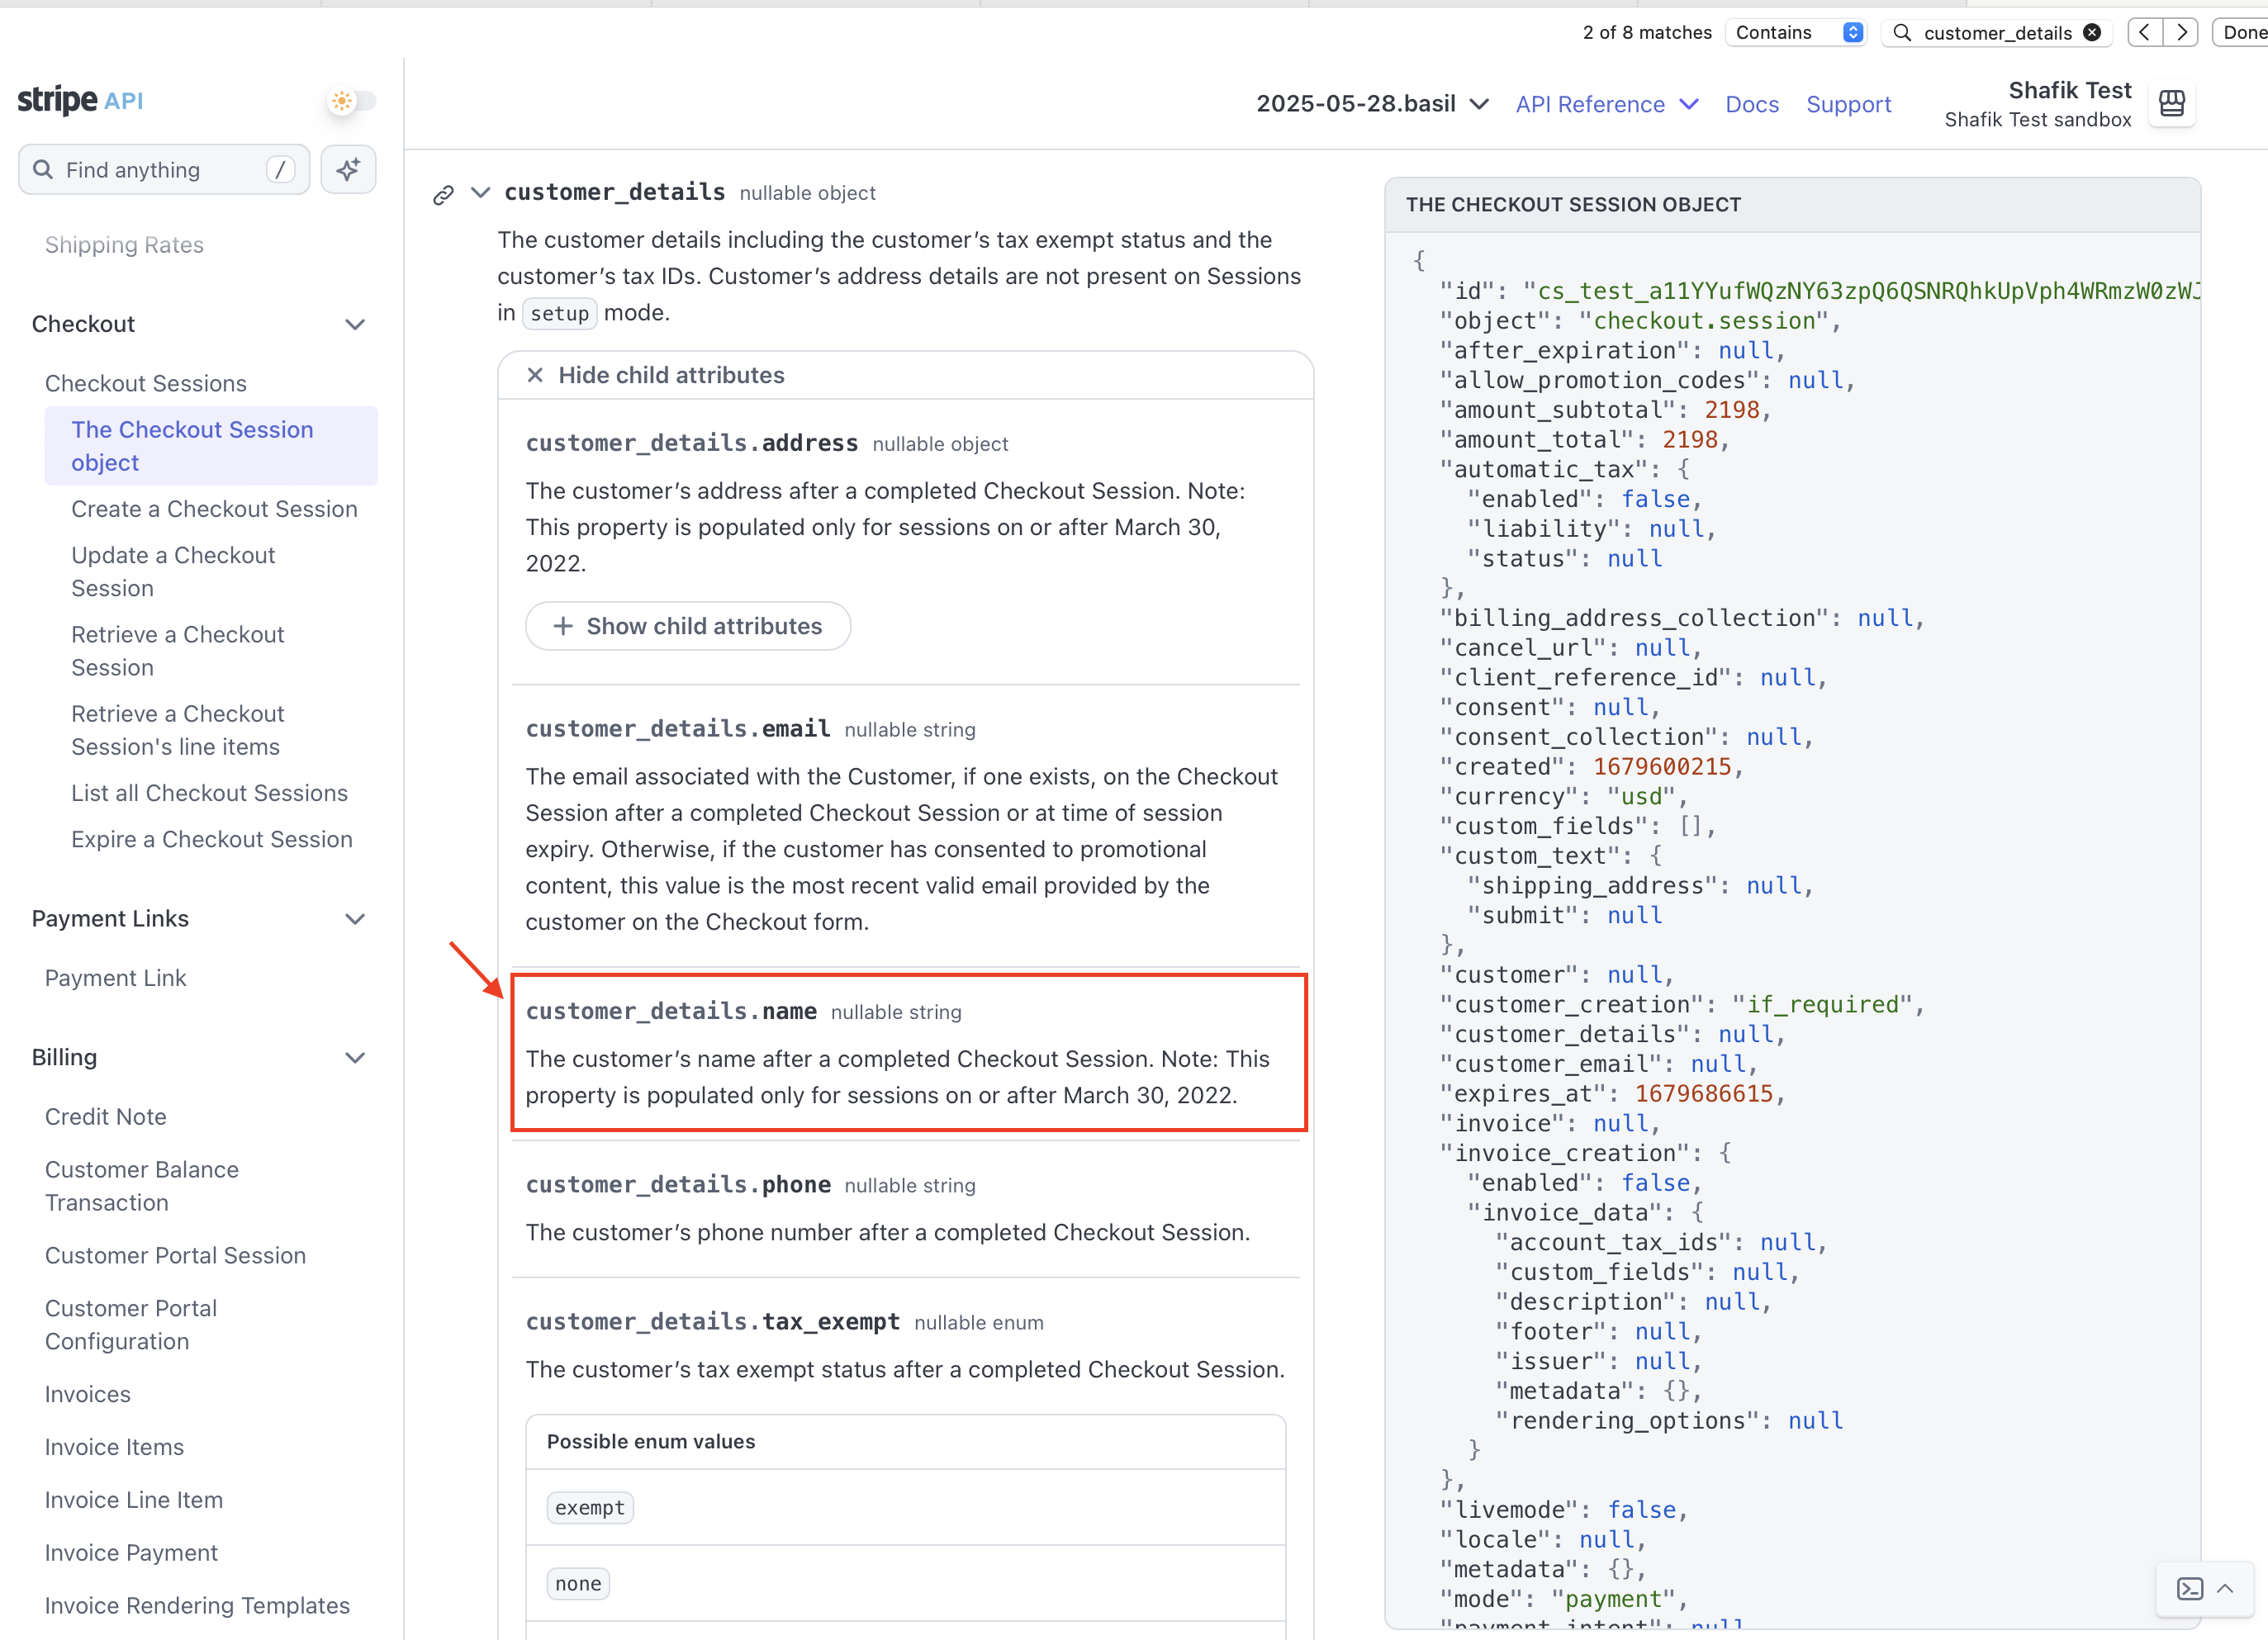The height and width of the screenshot is (1640, 2268).
Task: Collapse the Checkout sidebar section
Action: coord(354,325)
